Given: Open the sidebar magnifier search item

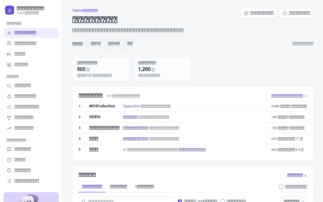Looking at the screenshot, I should 31,86.
